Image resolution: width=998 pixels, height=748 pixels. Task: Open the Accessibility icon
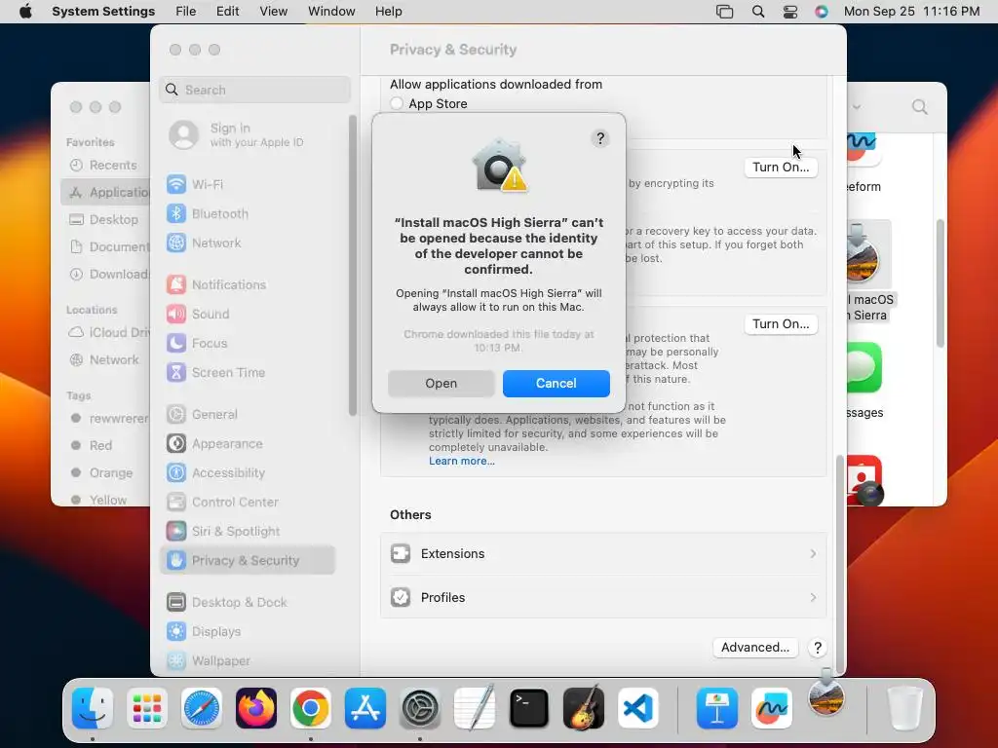coord(176,473)
